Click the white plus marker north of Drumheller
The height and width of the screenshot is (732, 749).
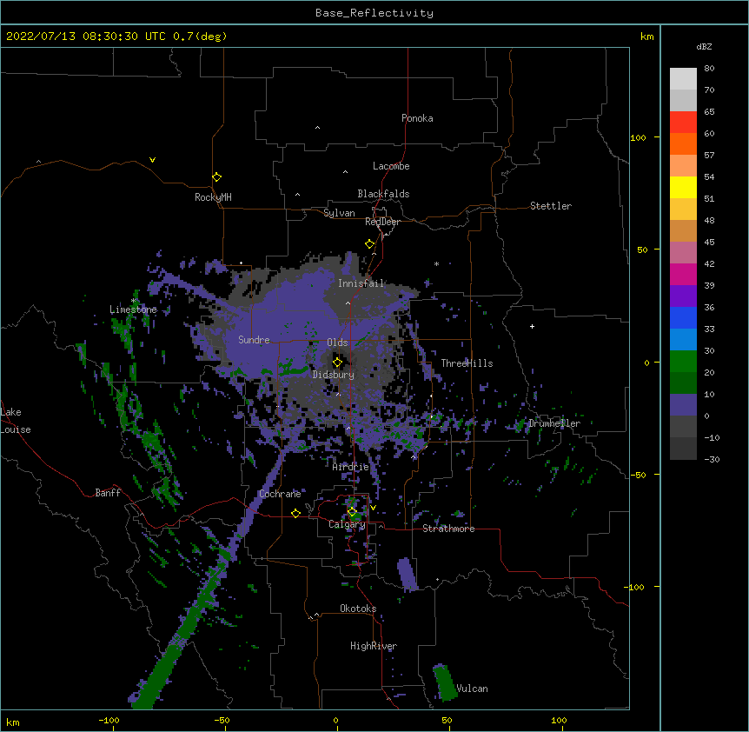(532, 326)
